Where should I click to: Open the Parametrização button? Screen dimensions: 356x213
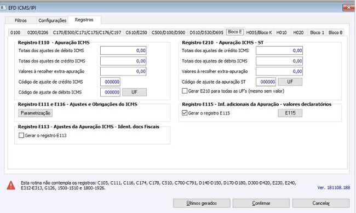[36, 113]
